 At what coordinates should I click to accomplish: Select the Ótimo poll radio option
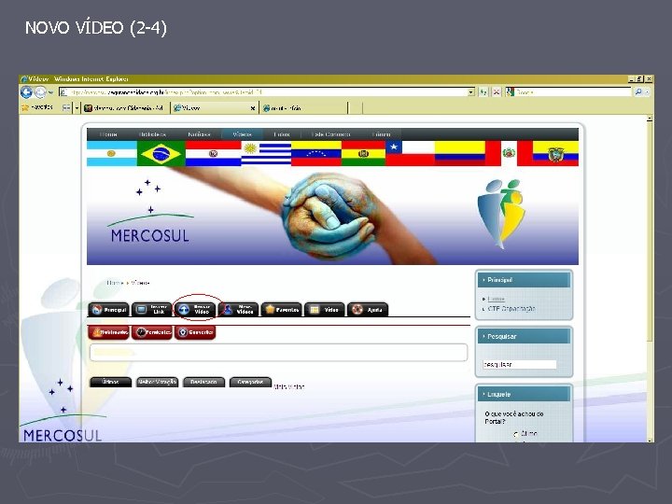pyautogui.click(x=516, y=434)
